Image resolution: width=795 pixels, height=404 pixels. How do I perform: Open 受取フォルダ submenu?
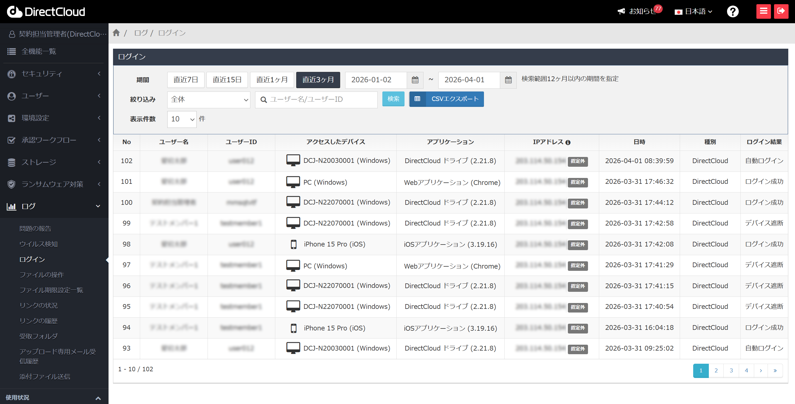pos(39,336)
